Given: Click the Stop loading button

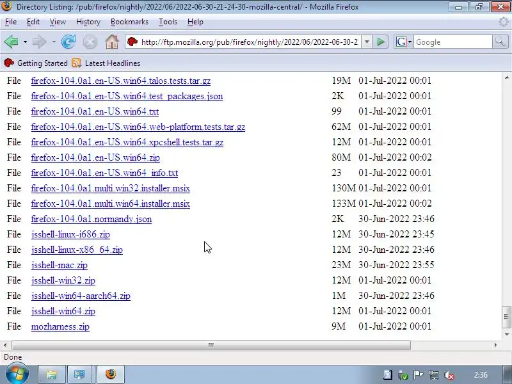Looking at the screenshot, I should pos(90,42).
